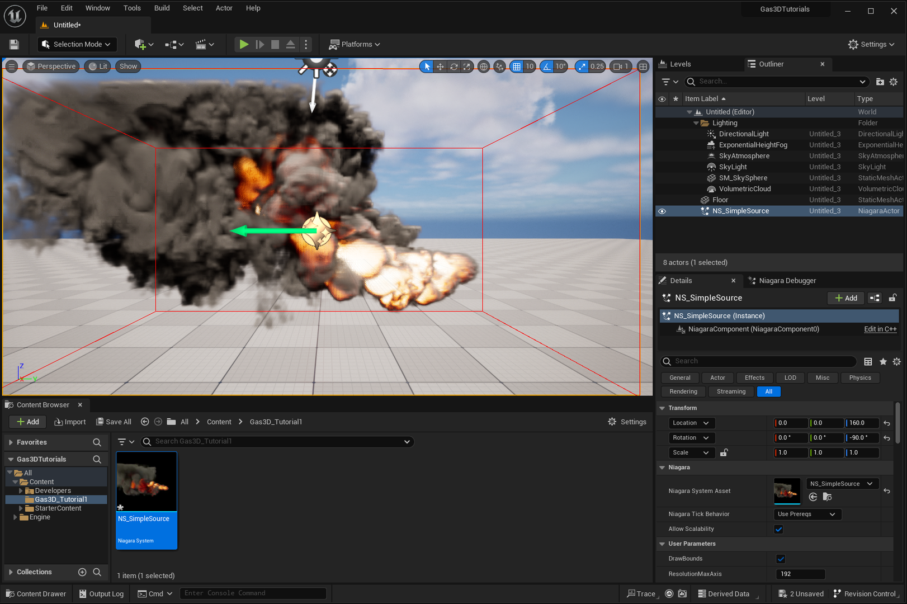Screen dimensions: 907x604
Task: Select the NS_SimpleSource thumbnail in Content Browser
Action: 147,481
